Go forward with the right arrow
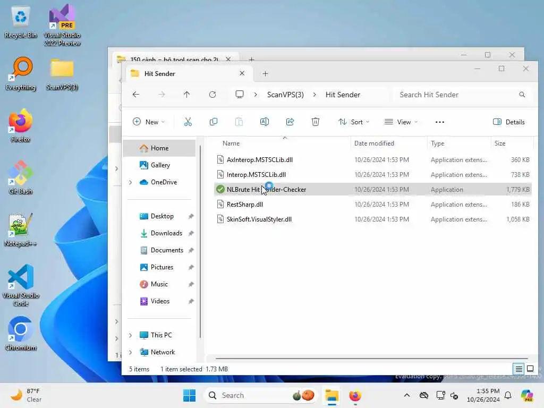The height and width of the screenshot is (408, 544). pyautogui.click(x=161, y=95)
